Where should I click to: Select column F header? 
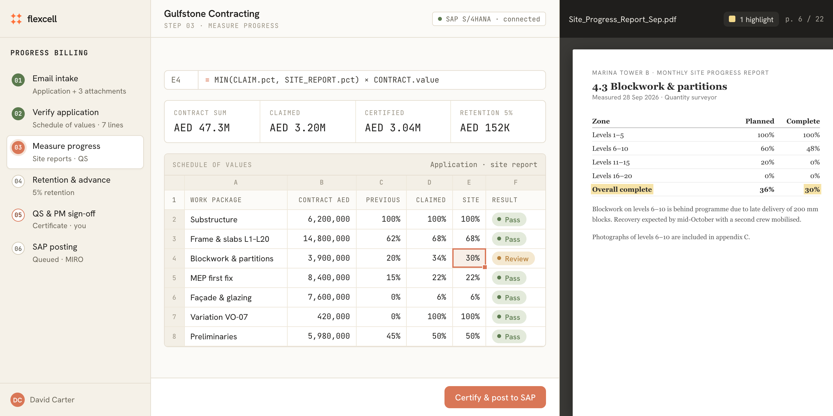[515, 183]
